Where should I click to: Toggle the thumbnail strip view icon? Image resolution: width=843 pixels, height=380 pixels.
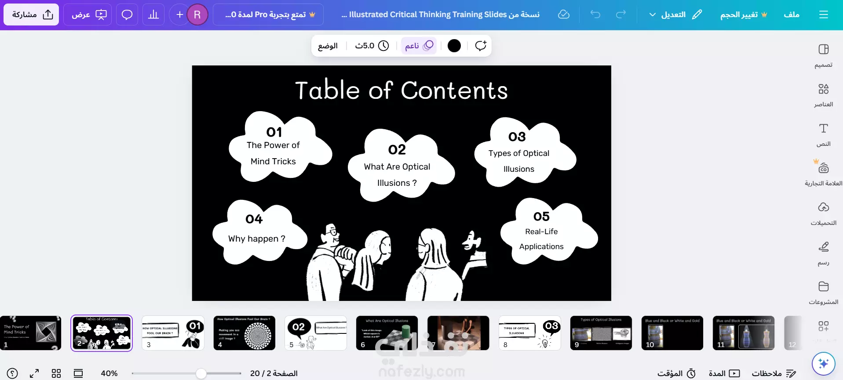point(78,373)
